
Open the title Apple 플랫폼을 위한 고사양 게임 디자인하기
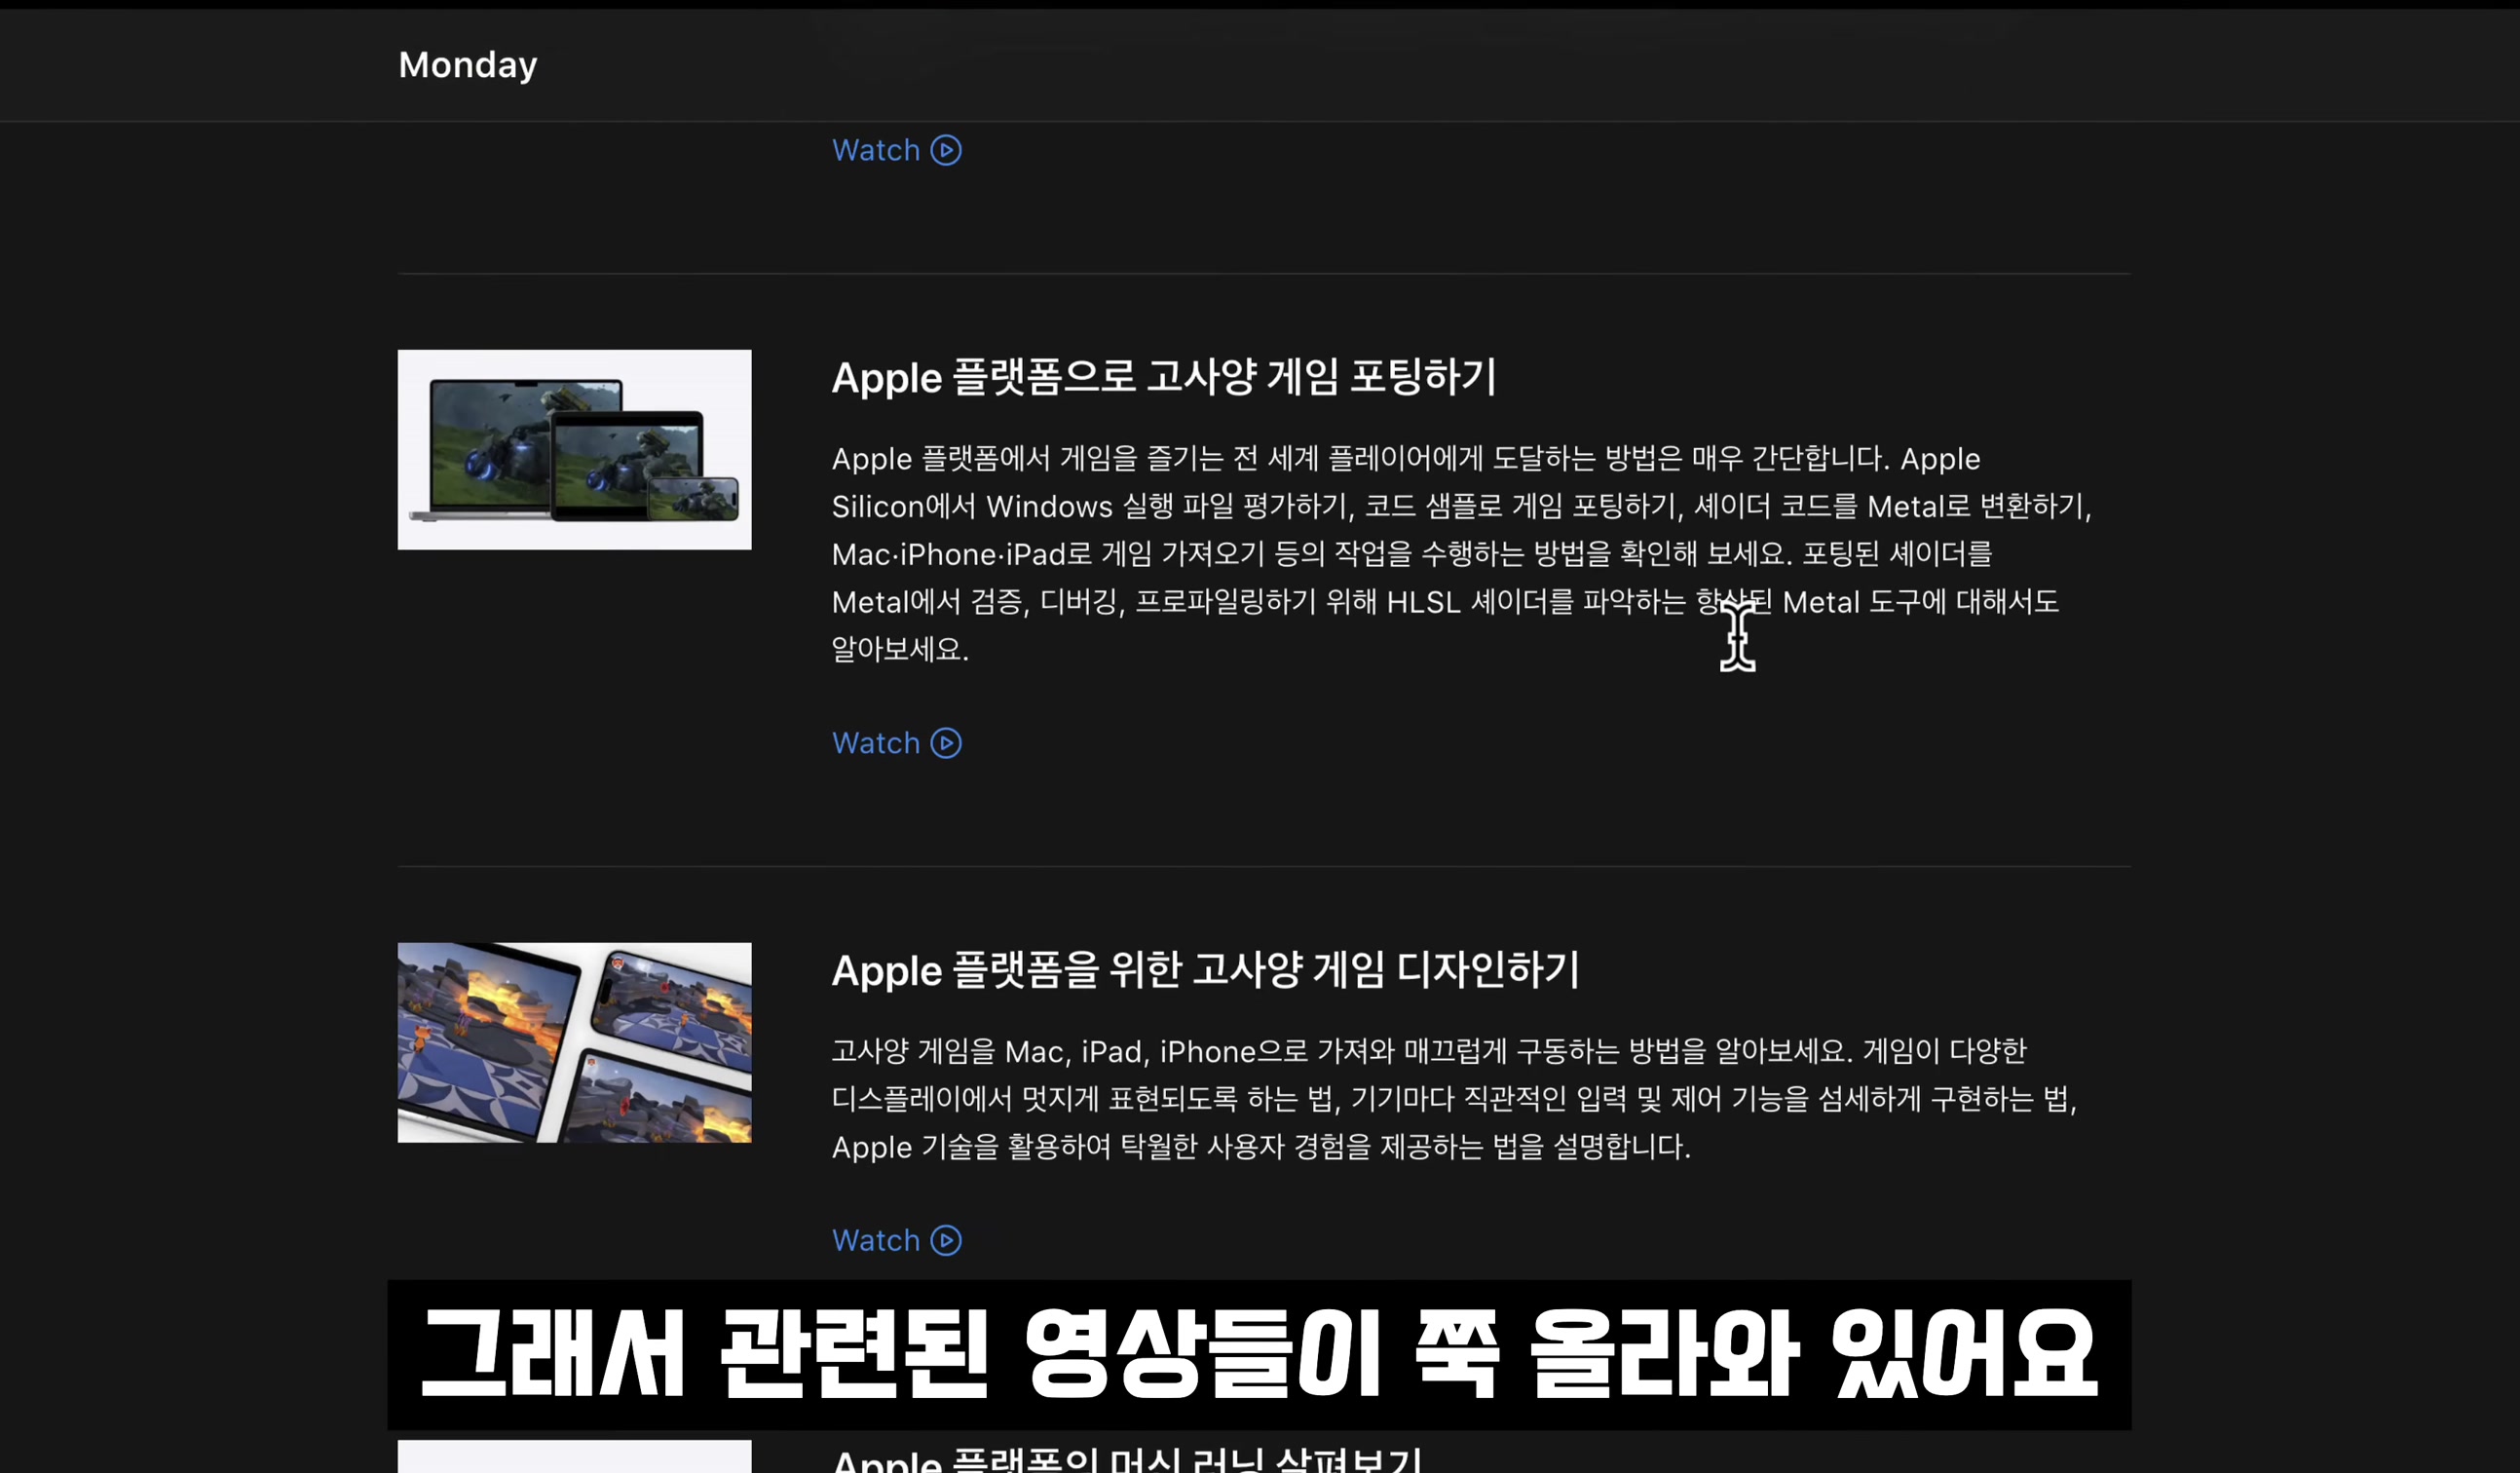(x=1206, y=970)
